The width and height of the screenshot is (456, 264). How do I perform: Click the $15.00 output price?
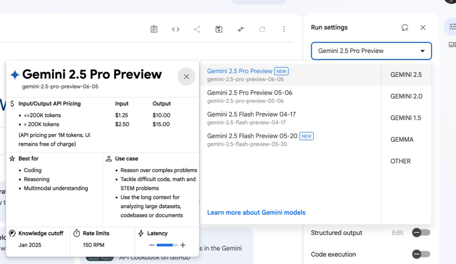click(161, 124)
